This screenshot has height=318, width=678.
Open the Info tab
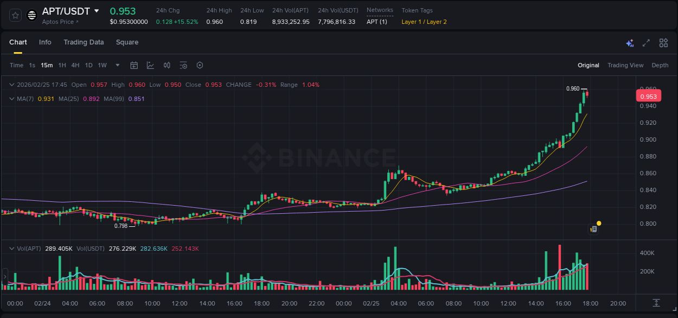pyautogui.click(x=45, y=42)
